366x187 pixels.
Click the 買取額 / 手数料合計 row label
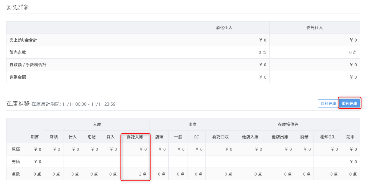pyautogui.click(x=28, y=65)
